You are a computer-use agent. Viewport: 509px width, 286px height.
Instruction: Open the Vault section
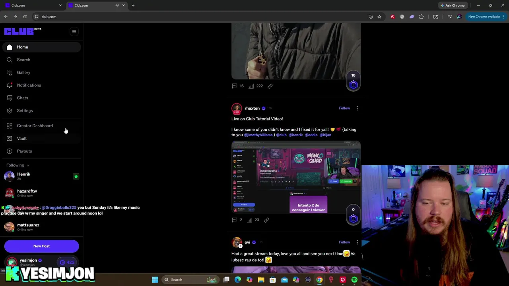41,138
